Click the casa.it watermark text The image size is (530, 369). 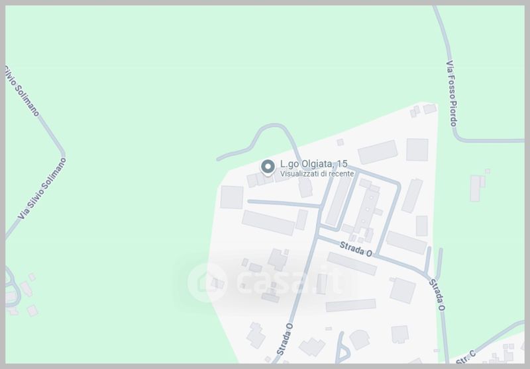tap(290, 282)
